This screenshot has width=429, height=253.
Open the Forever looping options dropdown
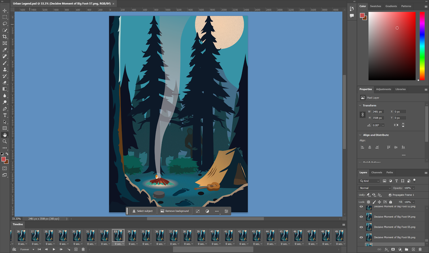pos(28,250)
